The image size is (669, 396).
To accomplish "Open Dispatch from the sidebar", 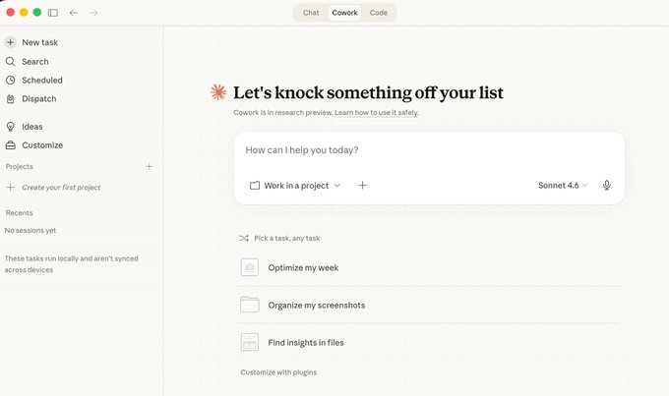I will [x=38, y=98].
